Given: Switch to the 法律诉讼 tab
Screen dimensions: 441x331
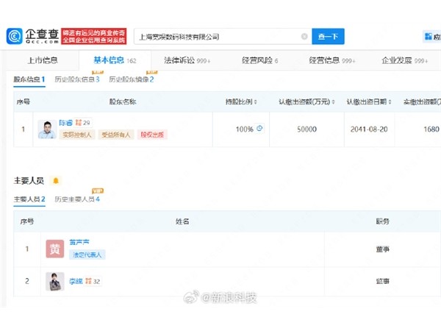Looking at the screenshot, I should click(x=187, y=60).
